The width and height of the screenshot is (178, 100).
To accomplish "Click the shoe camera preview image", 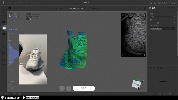I will pyautogui.click(x=33, y=59).
